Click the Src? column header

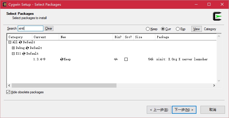pyautogui.click(x=128, y=37)
